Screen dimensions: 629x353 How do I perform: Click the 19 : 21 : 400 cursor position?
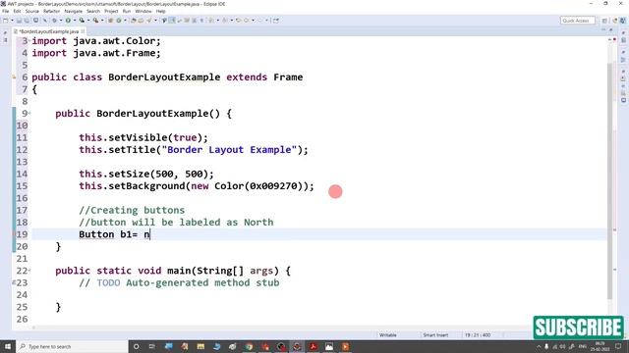point(478,335)
